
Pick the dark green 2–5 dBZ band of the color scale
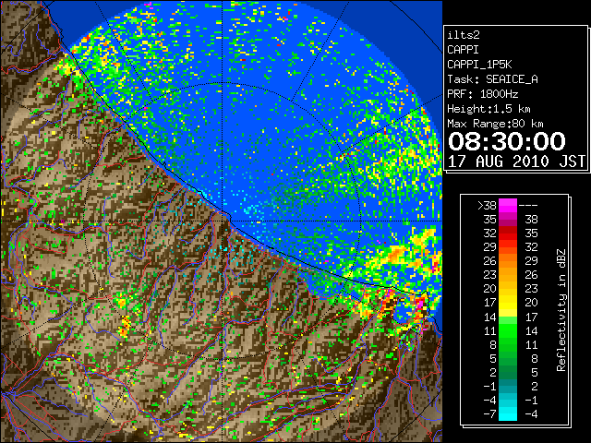[x=508, y=372]
